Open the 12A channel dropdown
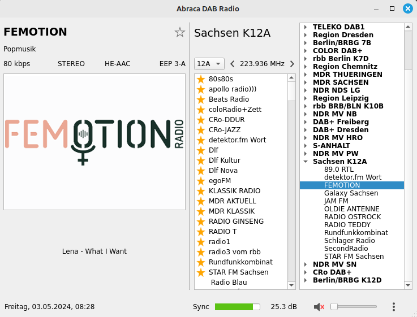Viewport: 417px width, 317px height. point(209,64)
